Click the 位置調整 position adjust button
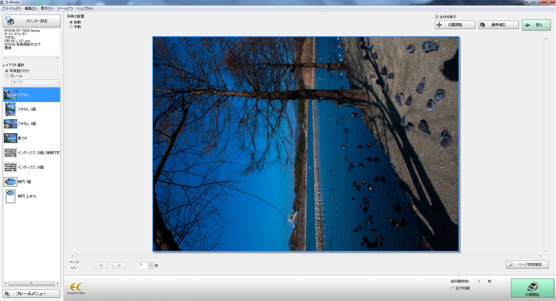The image size is (556, 301). pyautogui.click(x=455, y=25)
